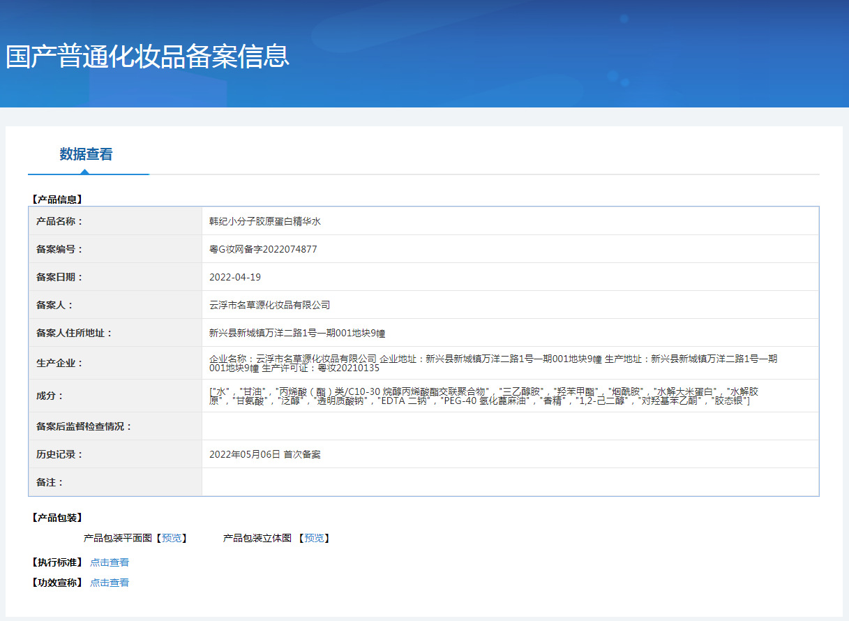Click the 生产企业 details text
The width and height of the screenshot is (849, 621).
(493, 363)
